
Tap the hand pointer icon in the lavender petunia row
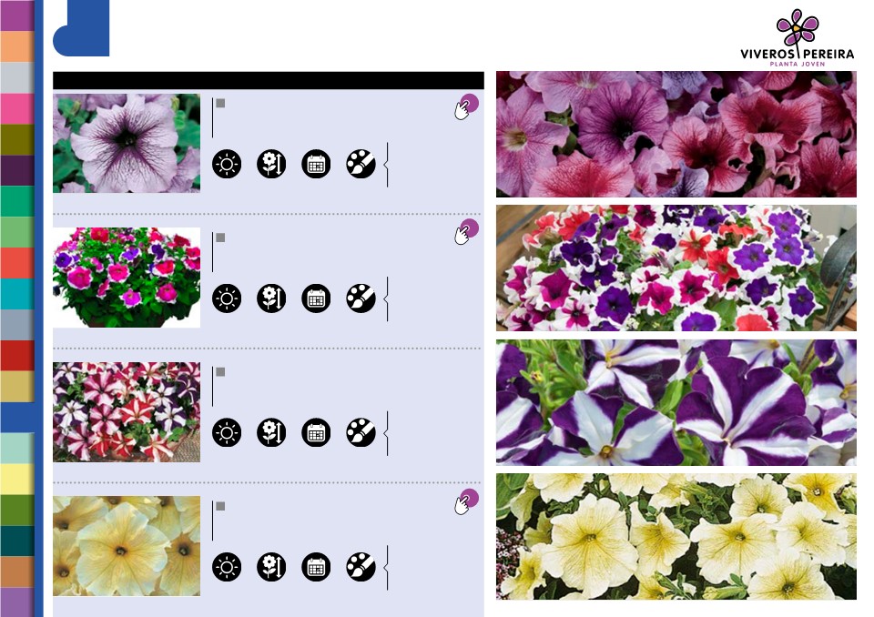click(466, 107)
